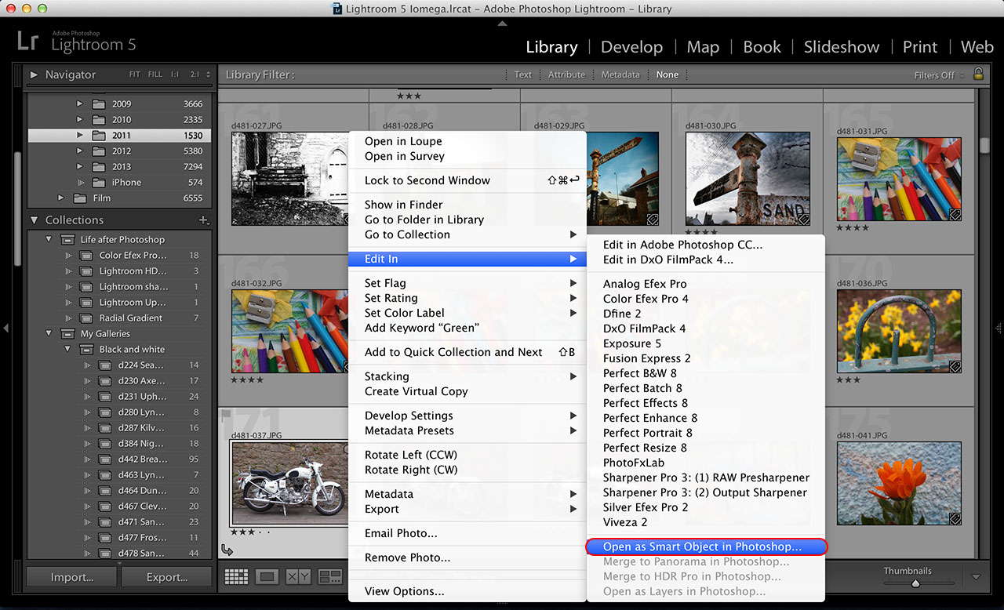
Task: Switch to the Develop module
Action: tap(631, 47)
